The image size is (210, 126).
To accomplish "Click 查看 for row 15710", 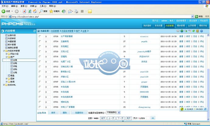I will pyautogui.click(x=181, y=77).
